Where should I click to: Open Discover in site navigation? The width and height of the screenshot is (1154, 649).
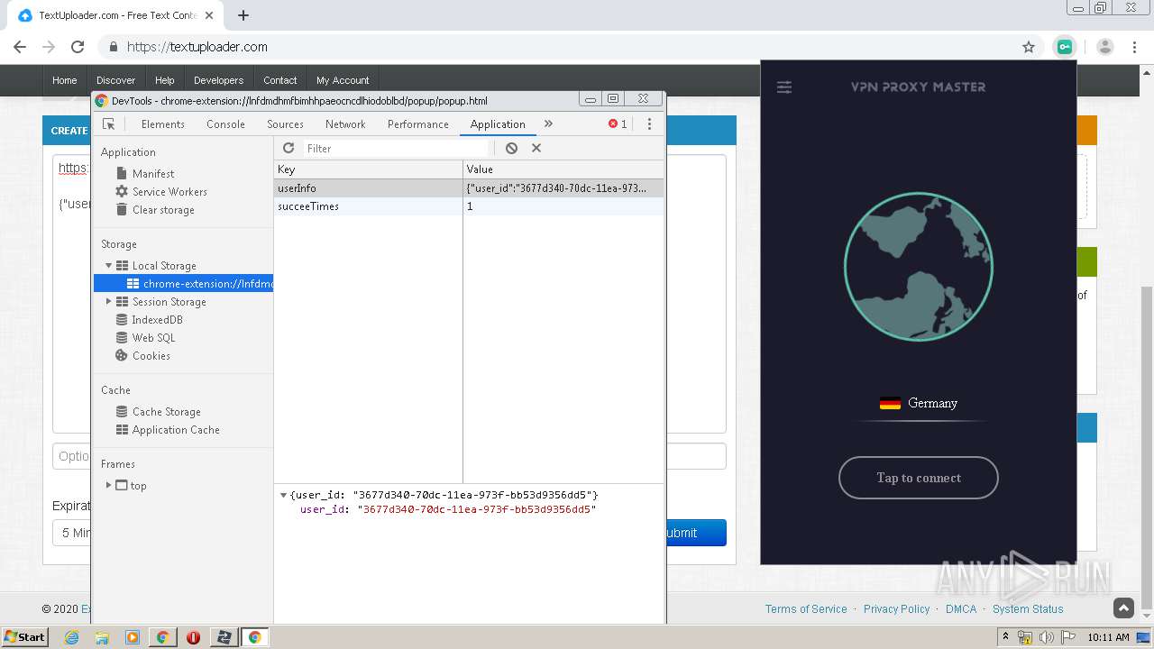click(115, 80)
